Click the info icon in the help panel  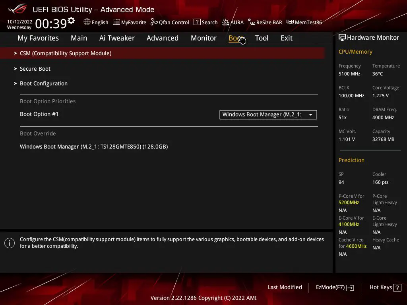tap(10, 243)
